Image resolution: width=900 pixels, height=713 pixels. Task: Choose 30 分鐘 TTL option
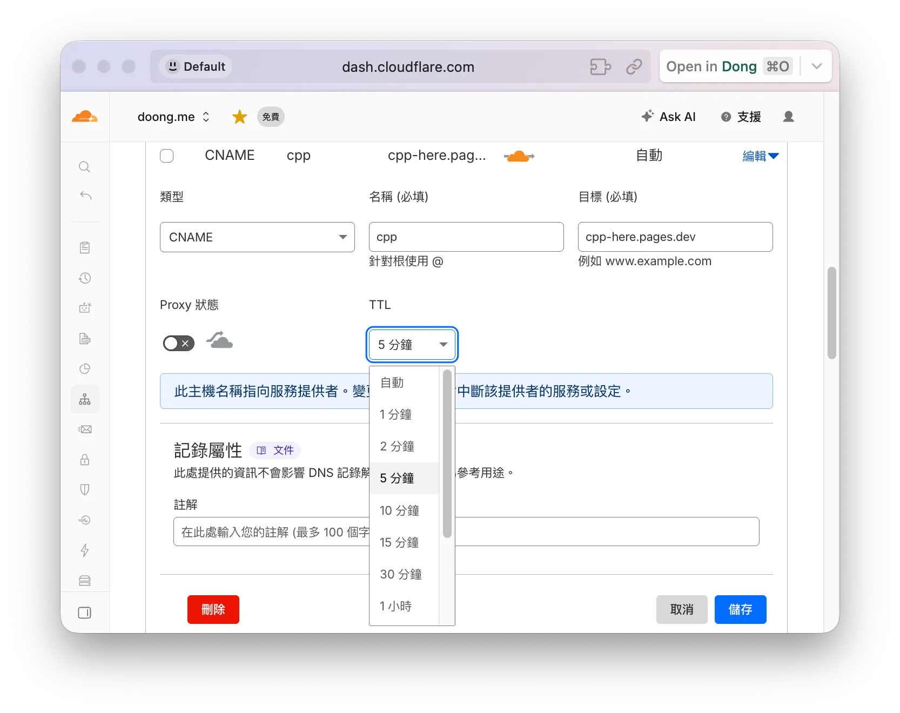tap(405, 574)
